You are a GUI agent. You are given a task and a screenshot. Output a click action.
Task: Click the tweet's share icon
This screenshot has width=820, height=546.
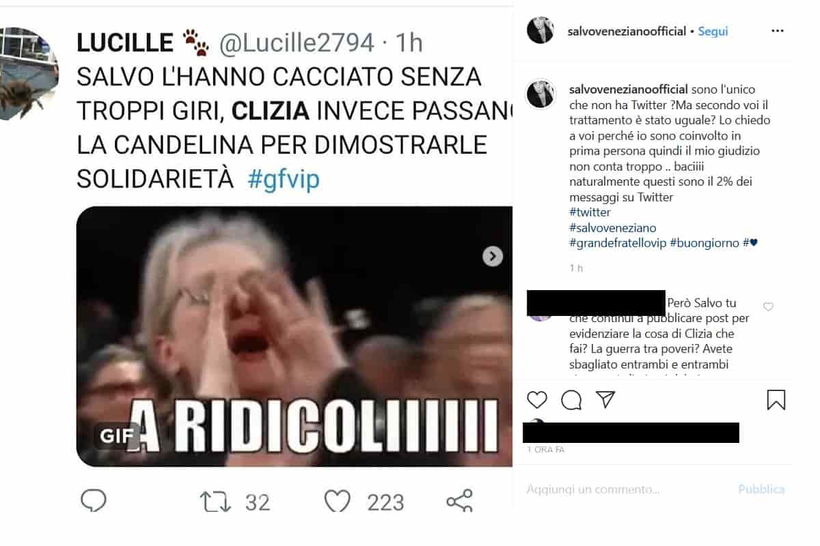459,502
